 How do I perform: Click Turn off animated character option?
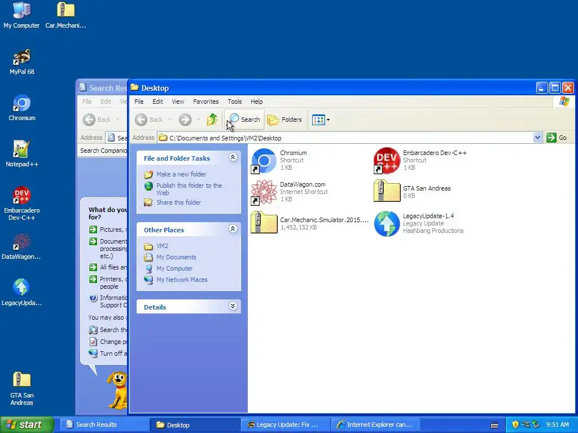pos(108,353)
